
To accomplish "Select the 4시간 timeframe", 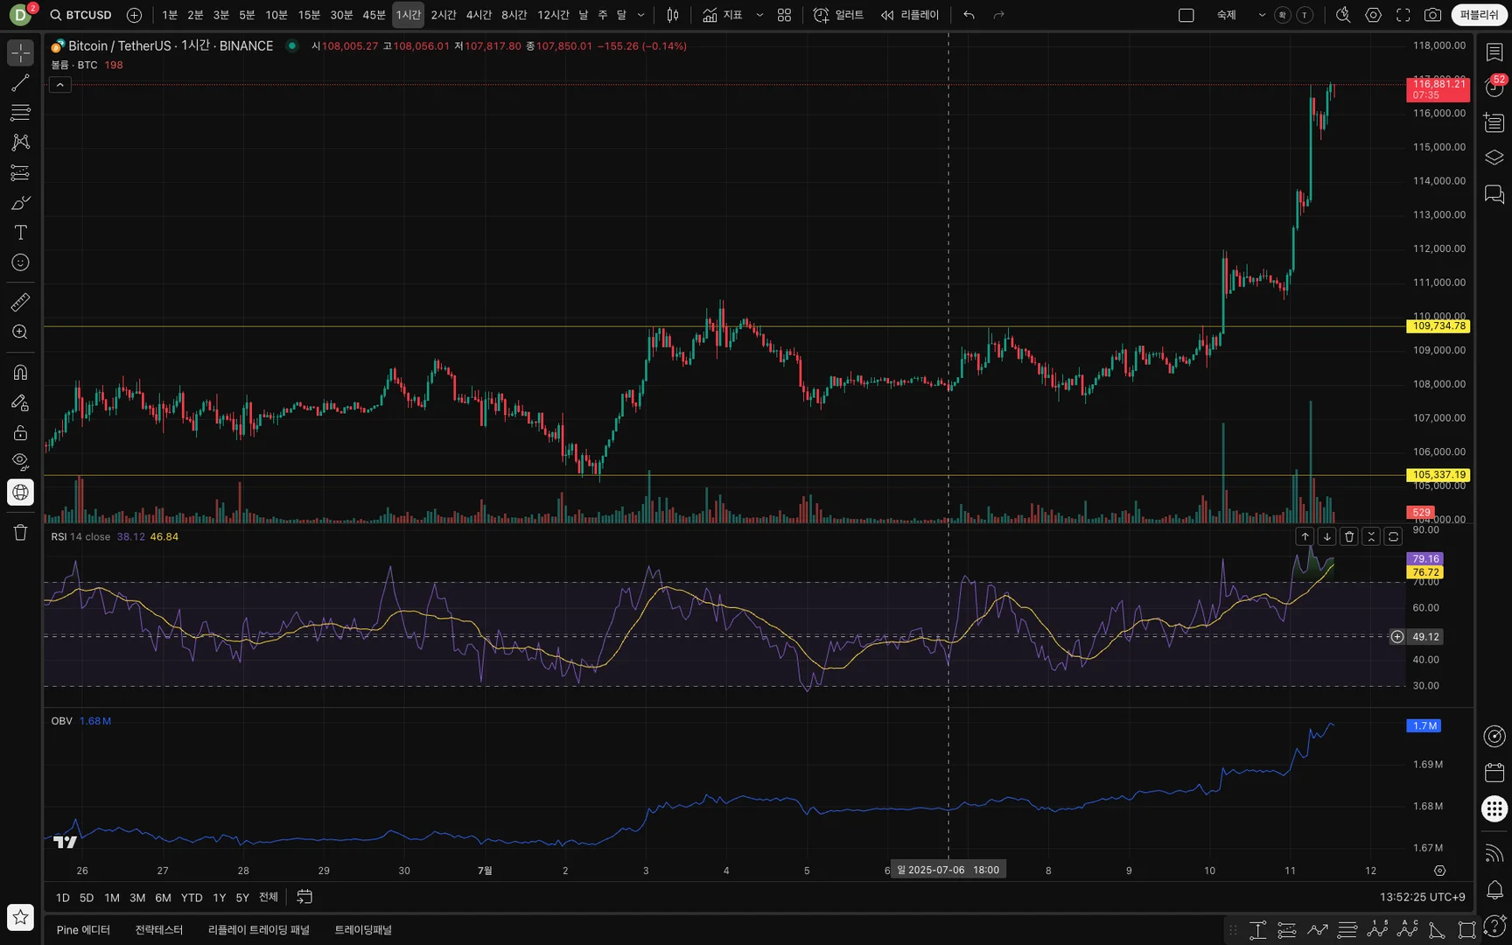I will (478, 15).
